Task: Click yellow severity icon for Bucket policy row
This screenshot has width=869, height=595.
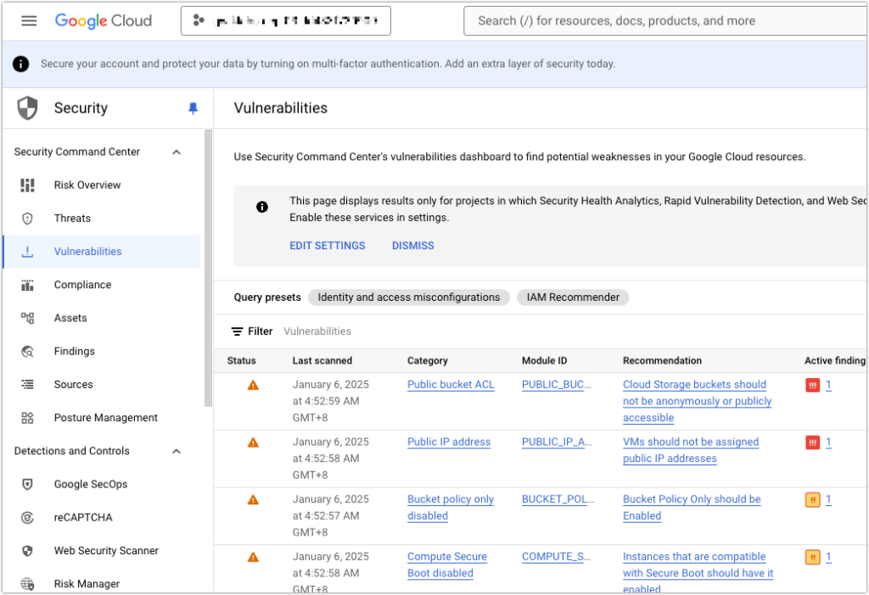Action: point(812,500)
